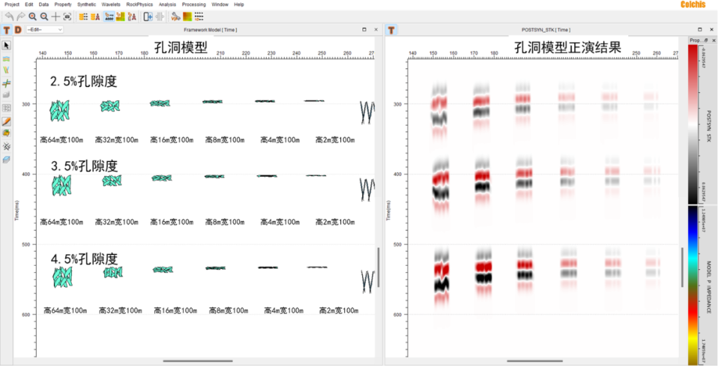Click the 4.5%孔隙度 label
Image resolution: width=718 pixels, height=366 pixels.
(84, 259)
